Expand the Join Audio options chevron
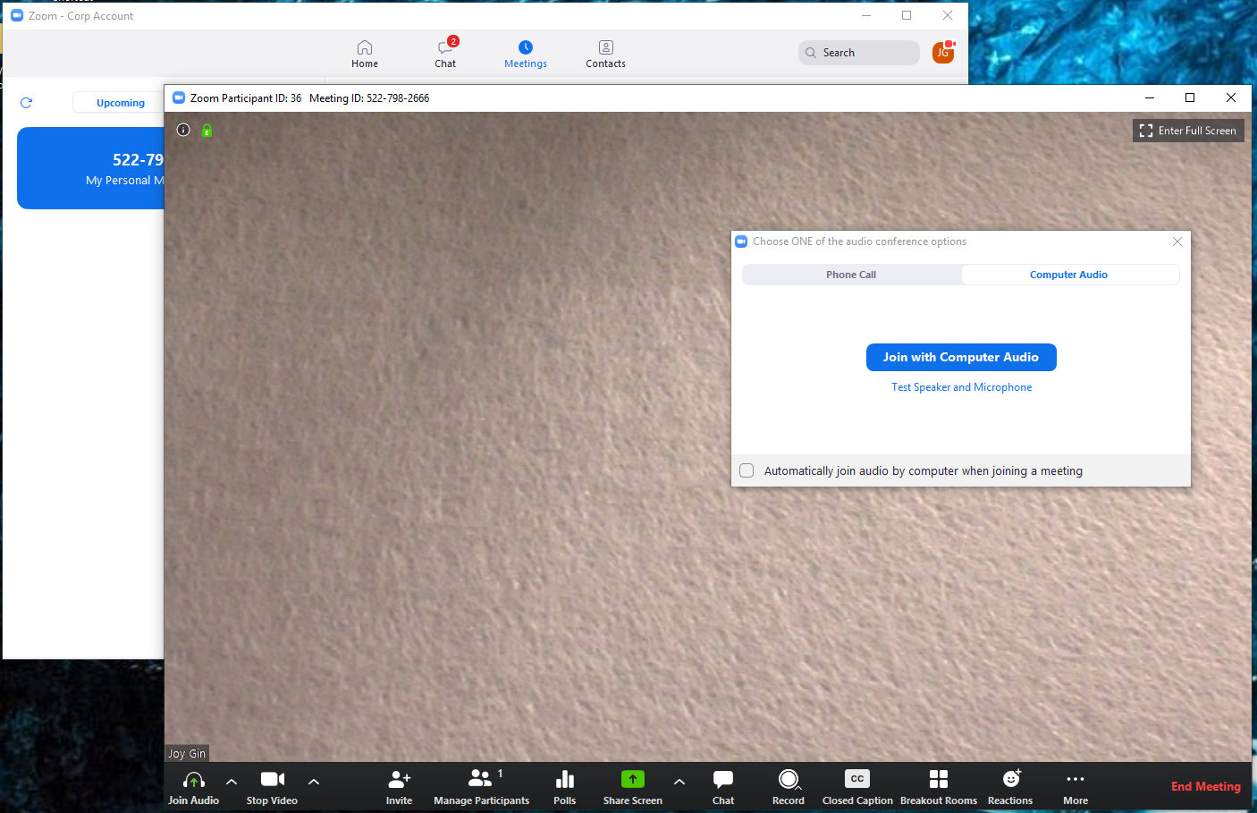 (231, 781)
